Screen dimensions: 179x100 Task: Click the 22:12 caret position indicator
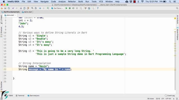[x=158, y=99]
